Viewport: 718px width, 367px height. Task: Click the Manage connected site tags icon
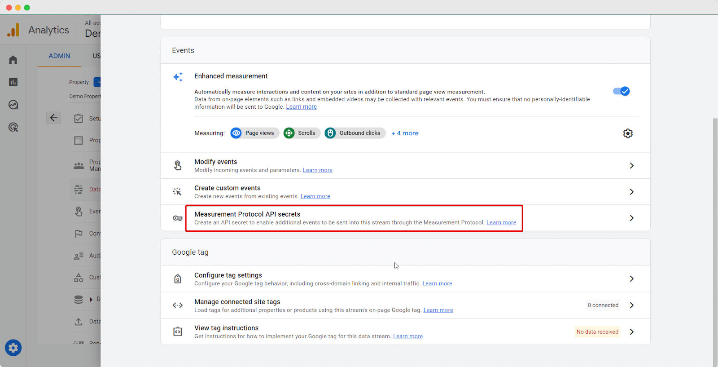[178, 305]
